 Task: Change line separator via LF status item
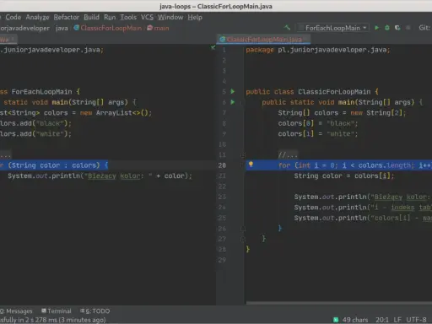tap(397, 320)
